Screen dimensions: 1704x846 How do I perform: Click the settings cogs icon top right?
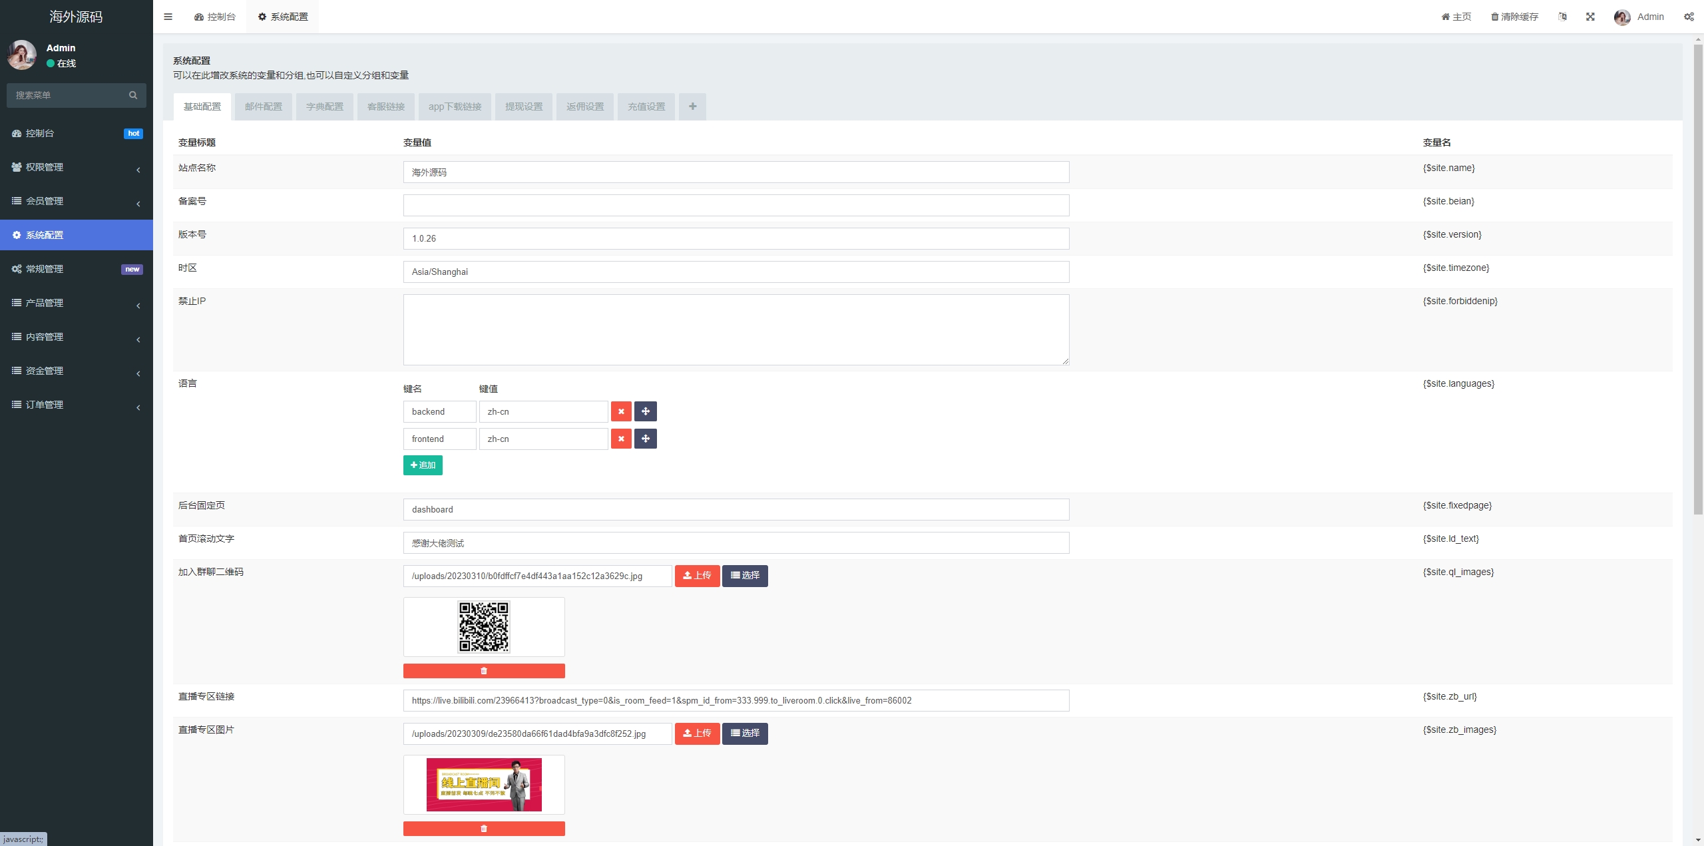click(1689, 17)
